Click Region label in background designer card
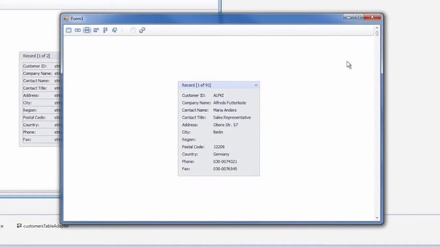This screenshot has width=440, height=247. point(30,110)
